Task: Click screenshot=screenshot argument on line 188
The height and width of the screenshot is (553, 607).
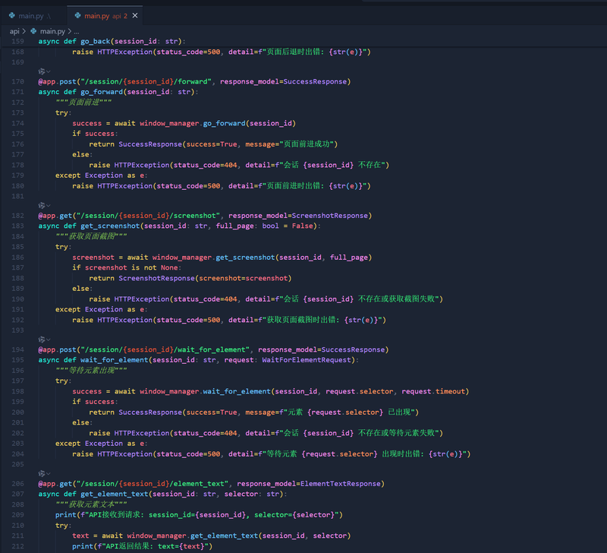Action: pos(244,278)
